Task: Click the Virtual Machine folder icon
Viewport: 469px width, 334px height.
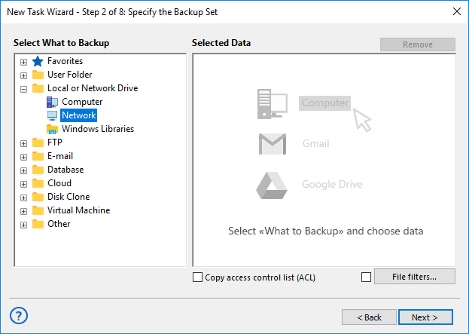Action: pyautogui.click(x=38, y=210)
